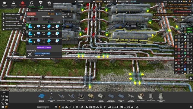
Task: Open the orange flame build category
Action: pyautogui.click(x=59, y=107)
